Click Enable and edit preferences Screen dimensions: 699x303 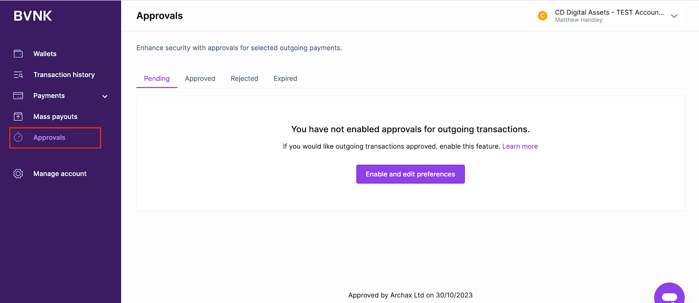[x=410, y=174]
